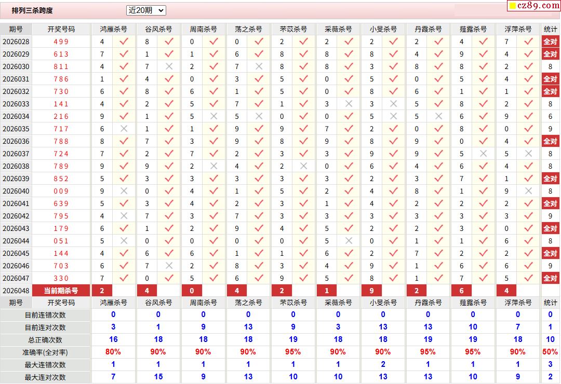Screen dimensions: 561x384
Task: Click the 排列三杀跨度 page title
Action: (x=32, y=10)
